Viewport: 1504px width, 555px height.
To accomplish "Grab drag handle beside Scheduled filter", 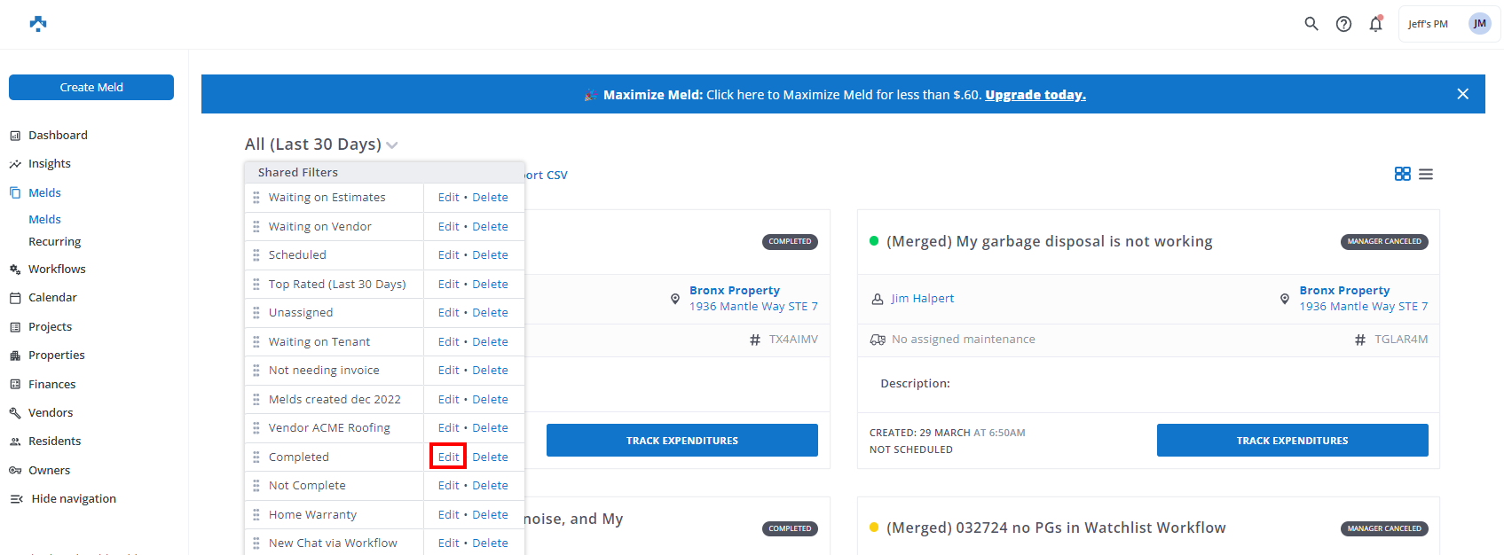I will (x=256, y=255).
